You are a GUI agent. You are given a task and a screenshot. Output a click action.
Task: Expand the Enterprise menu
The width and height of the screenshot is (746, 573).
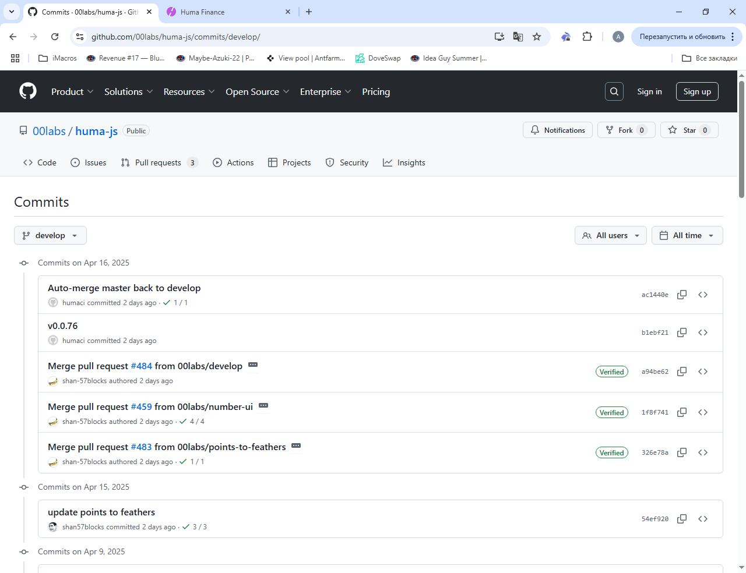(326, 91)
